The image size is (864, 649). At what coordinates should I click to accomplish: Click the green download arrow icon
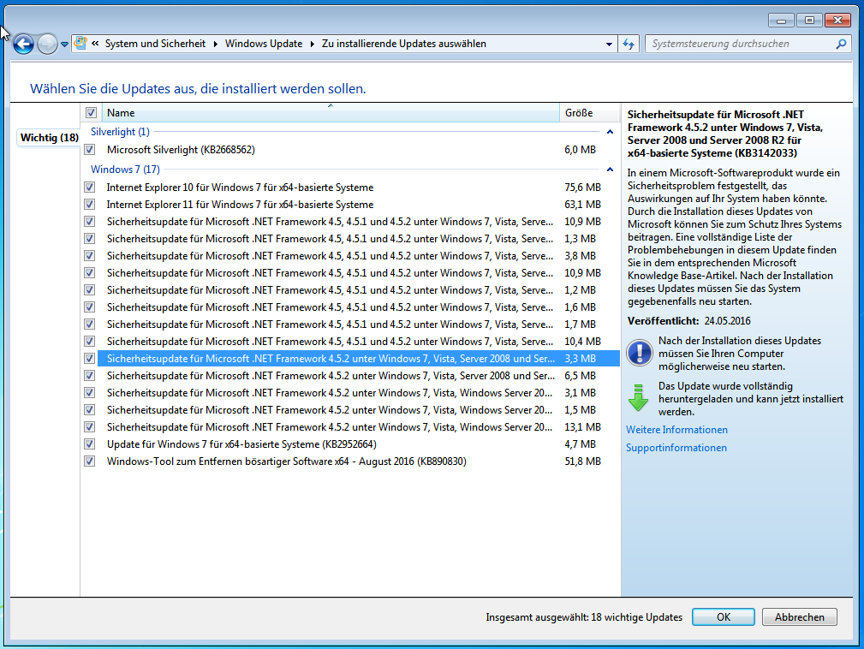(x=639, y=398)
